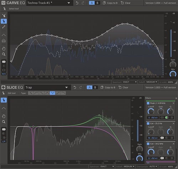This screenshot has width=178, height=169.
Task: Select the hand pan tool in Slice EQ
Action: [x=4, y=116]
